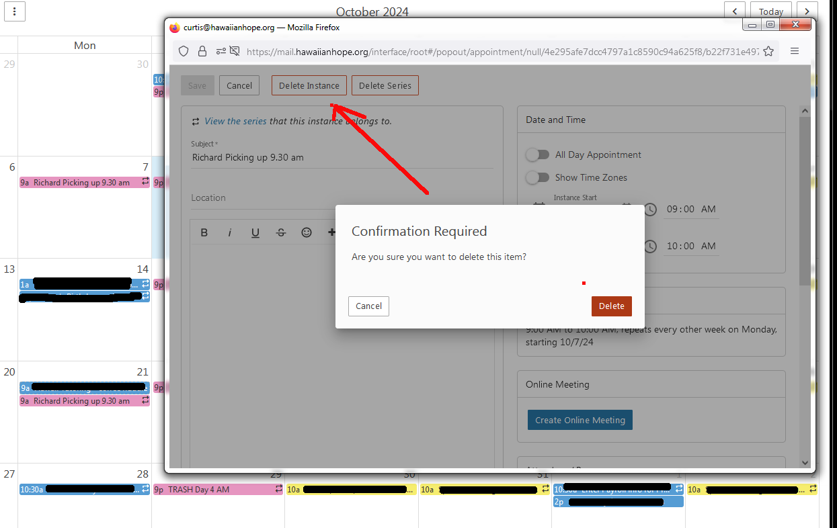
Task: Toggle strikethrough text formatting
Action: (x=281, y=232)
